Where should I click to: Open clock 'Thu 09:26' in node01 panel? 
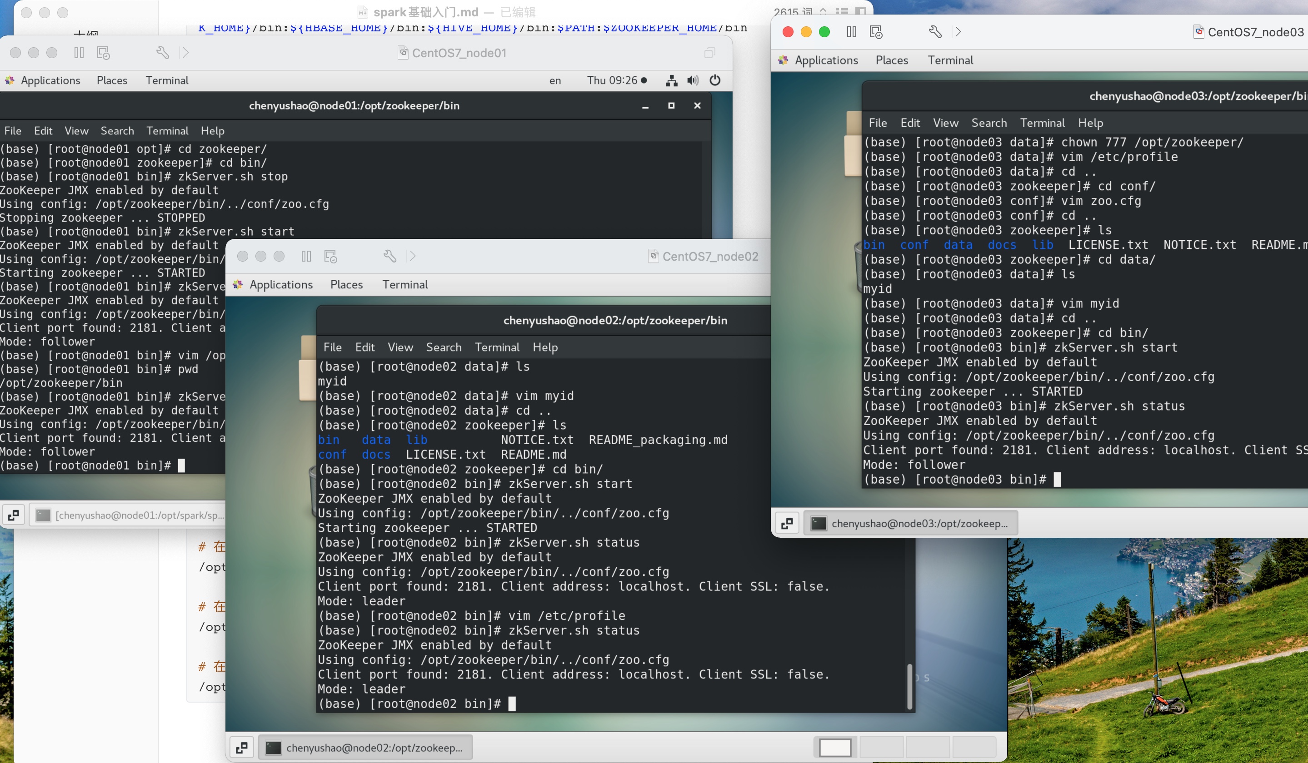pos(617,80)
